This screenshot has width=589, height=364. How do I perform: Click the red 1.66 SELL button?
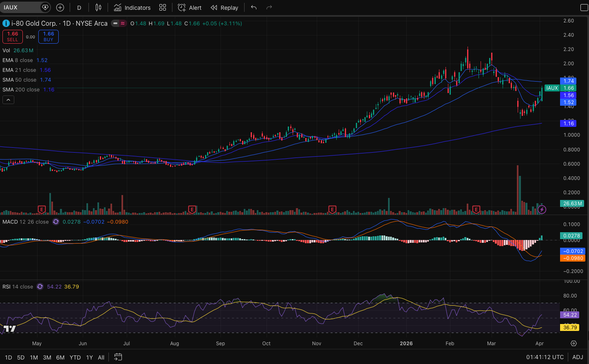[13, 37]
